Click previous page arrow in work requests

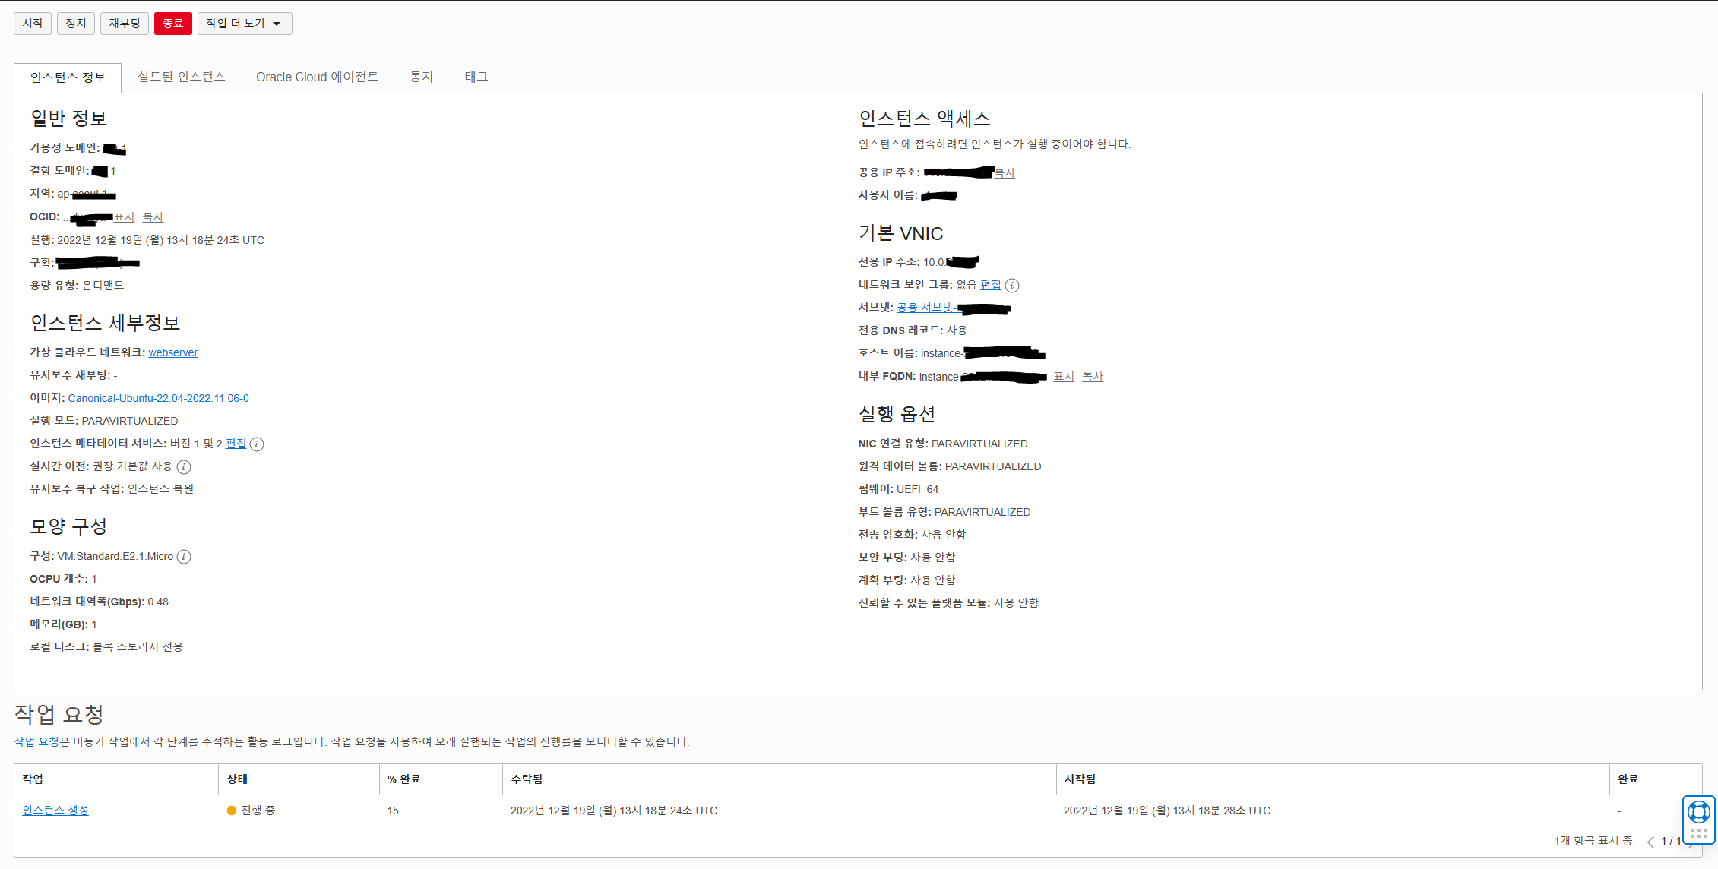coord(1650,842)
